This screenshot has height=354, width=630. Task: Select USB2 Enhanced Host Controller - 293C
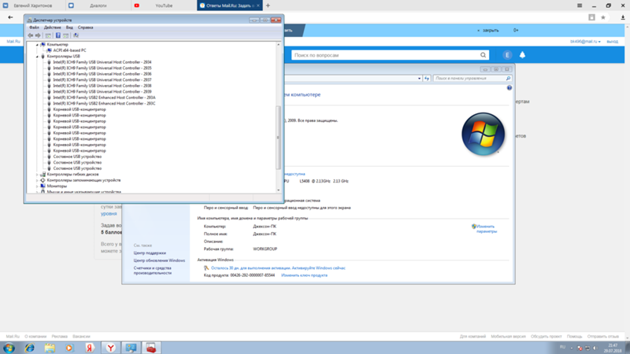[x=104, y=104]
